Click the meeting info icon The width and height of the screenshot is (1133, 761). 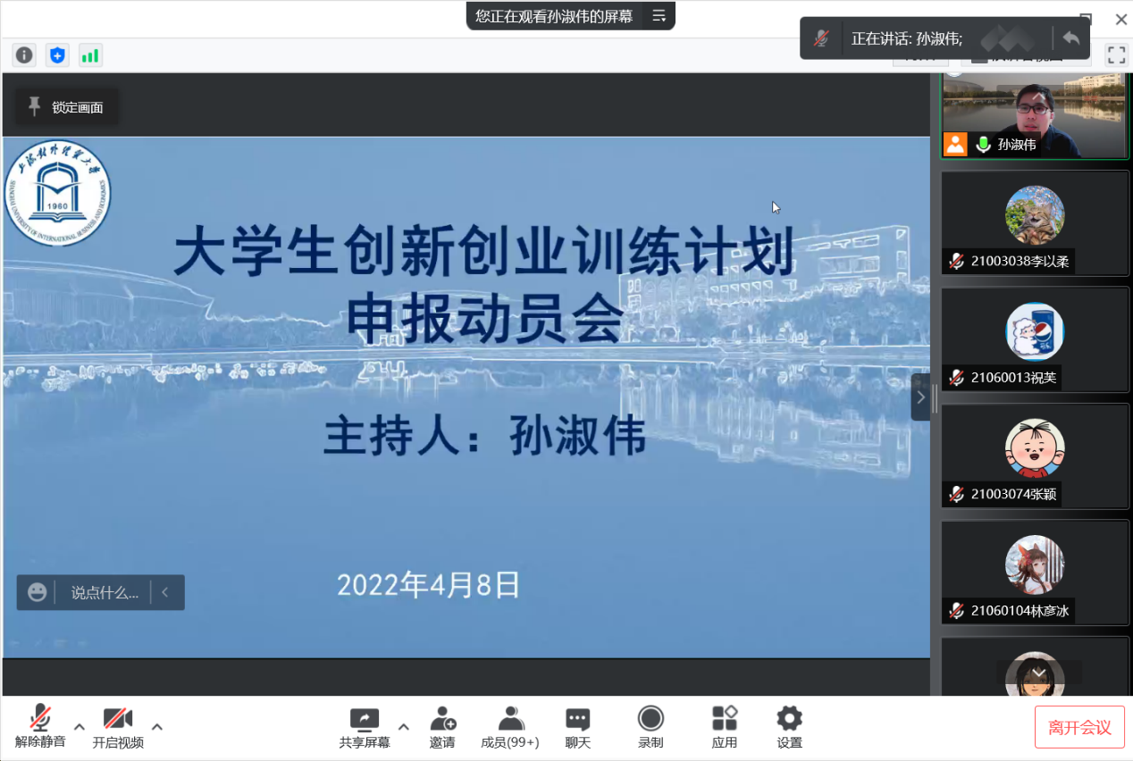tap(24, 55)
